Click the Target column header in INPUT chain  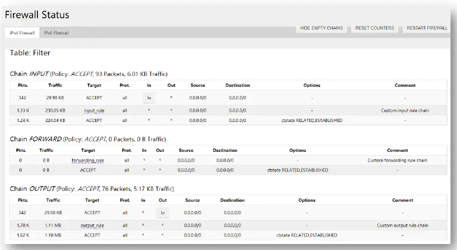pyautogui.click(x=94, y=85)
